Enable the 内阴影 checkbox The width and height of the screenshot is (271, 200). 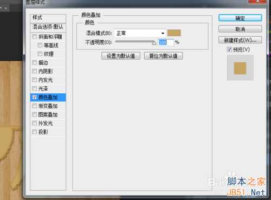(x=34, y=71)
